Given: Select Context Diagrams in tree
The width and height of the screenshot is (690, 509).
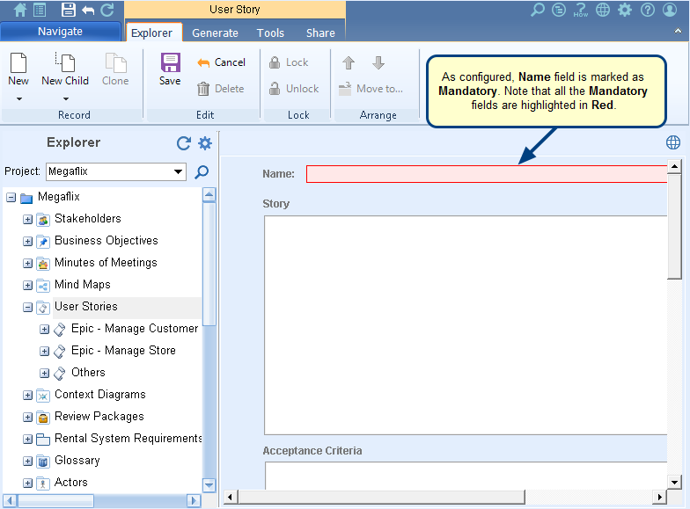Looking at the screenshot, I should coord(100,394).
